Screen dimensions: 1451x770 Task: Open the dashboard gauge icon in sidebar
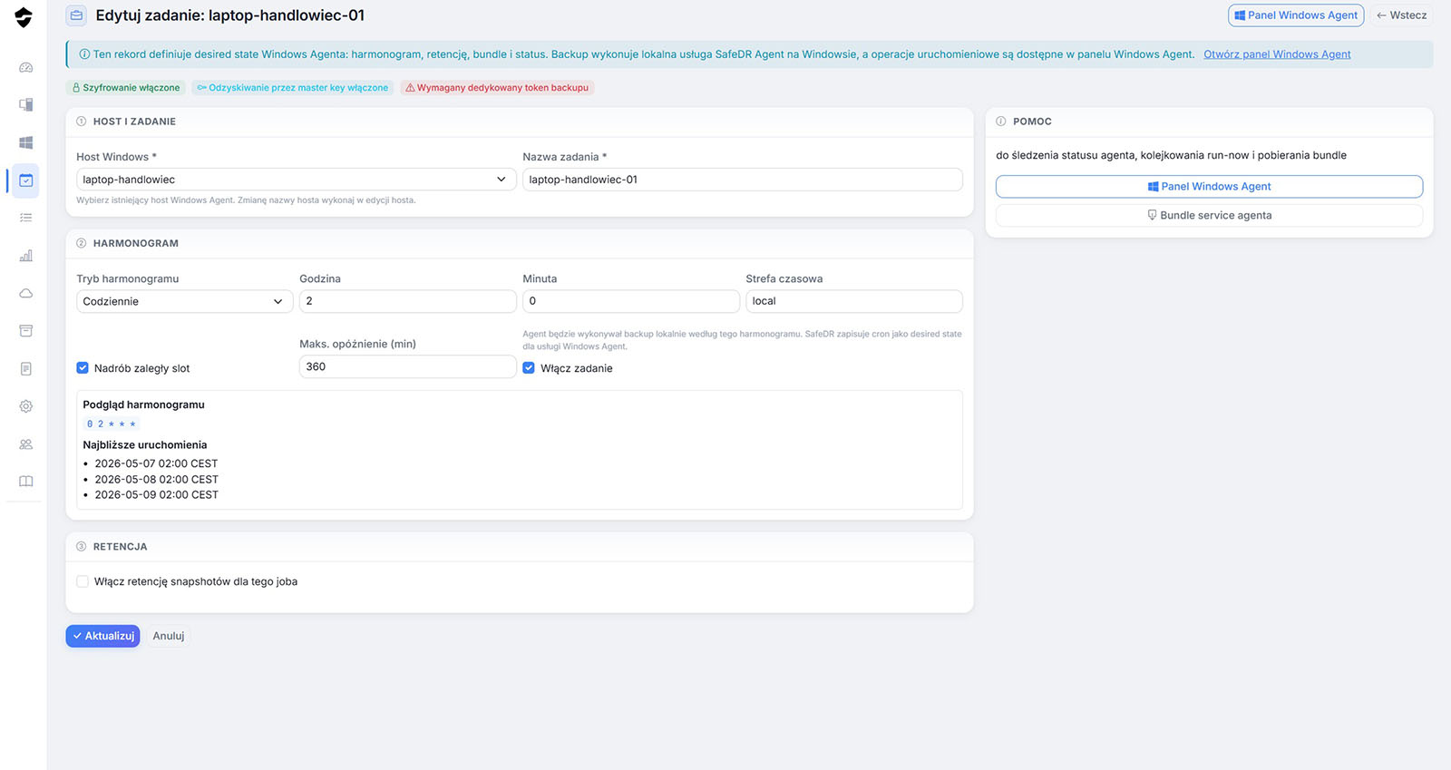[x=26, y=67]
